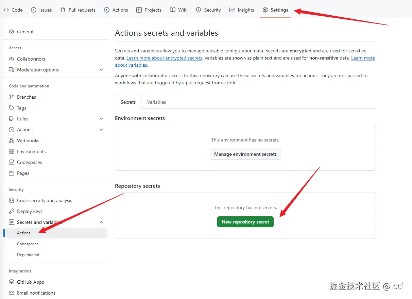Click the Security tab label

(x=212, y=10)
